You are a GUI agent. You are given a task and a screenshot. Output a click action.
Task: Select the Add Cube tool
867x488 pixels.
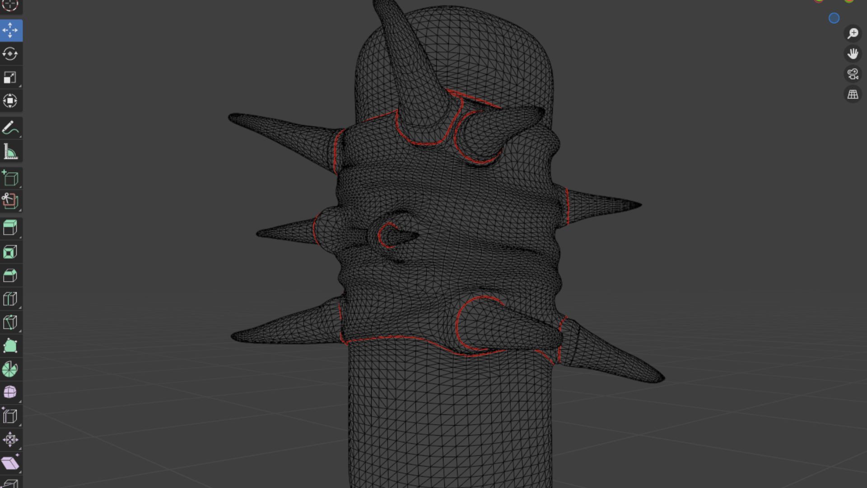(10, 178)
